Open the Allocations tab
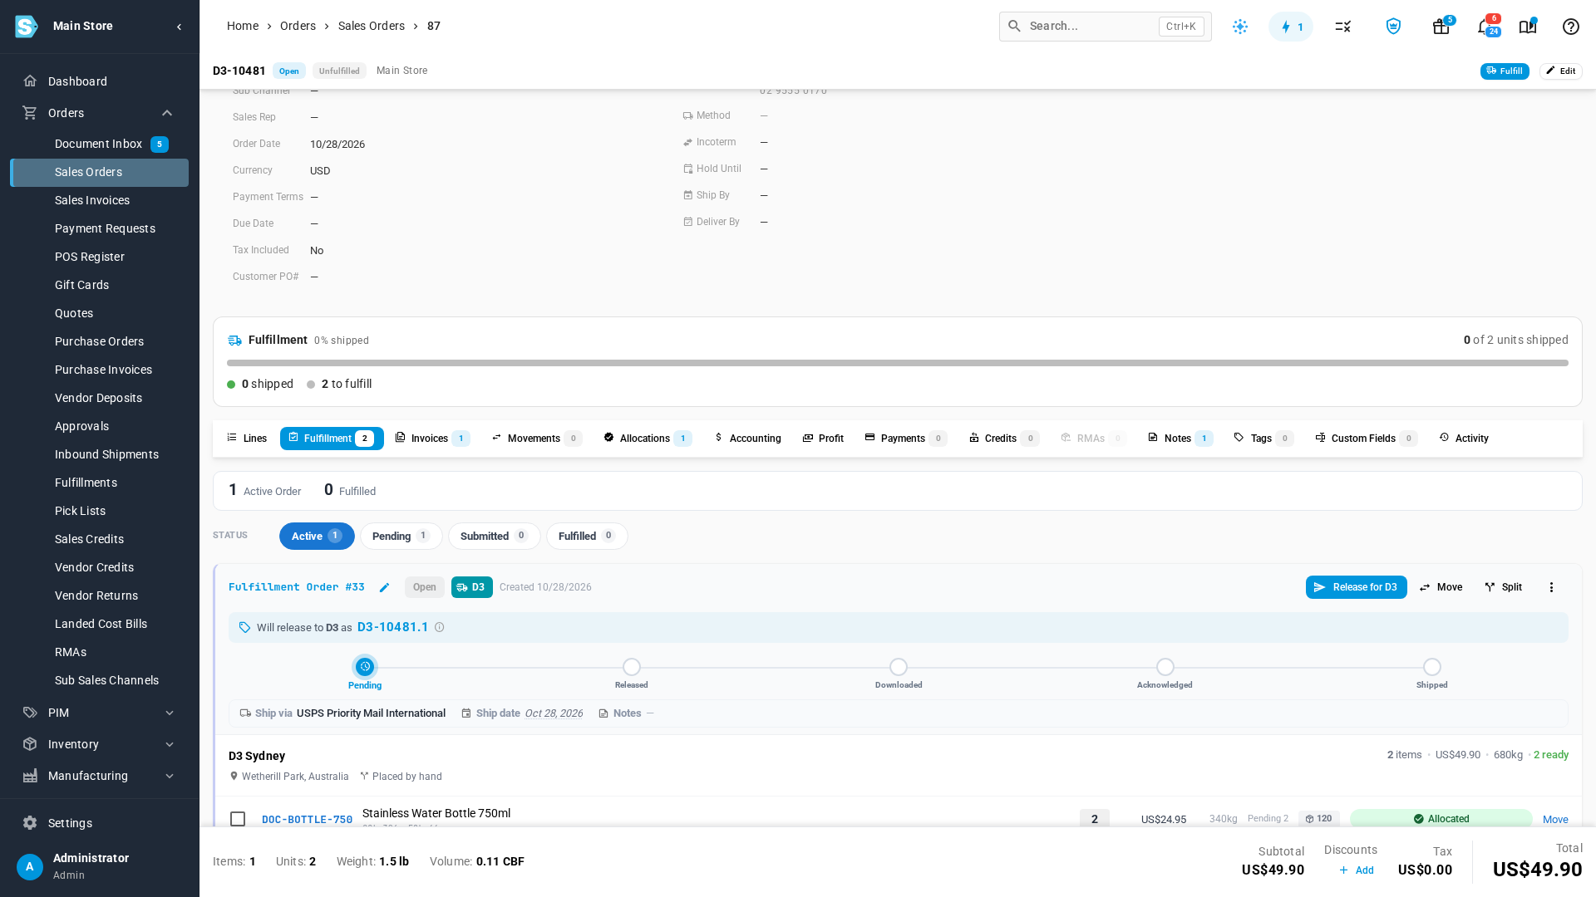 pyautogui.click(x=648, y=439)
